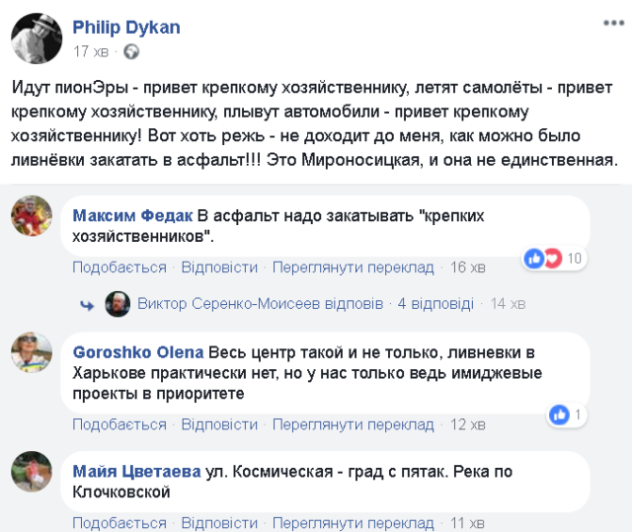Open Goroshko Olena's profile avatar
This screenshot has height=532, width=632.
point(32,352)
